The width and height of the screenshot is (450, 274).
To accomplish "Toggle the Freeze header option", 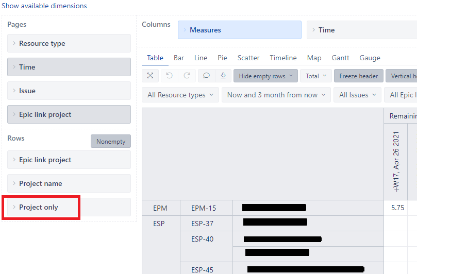I will [x=358, y=76].
